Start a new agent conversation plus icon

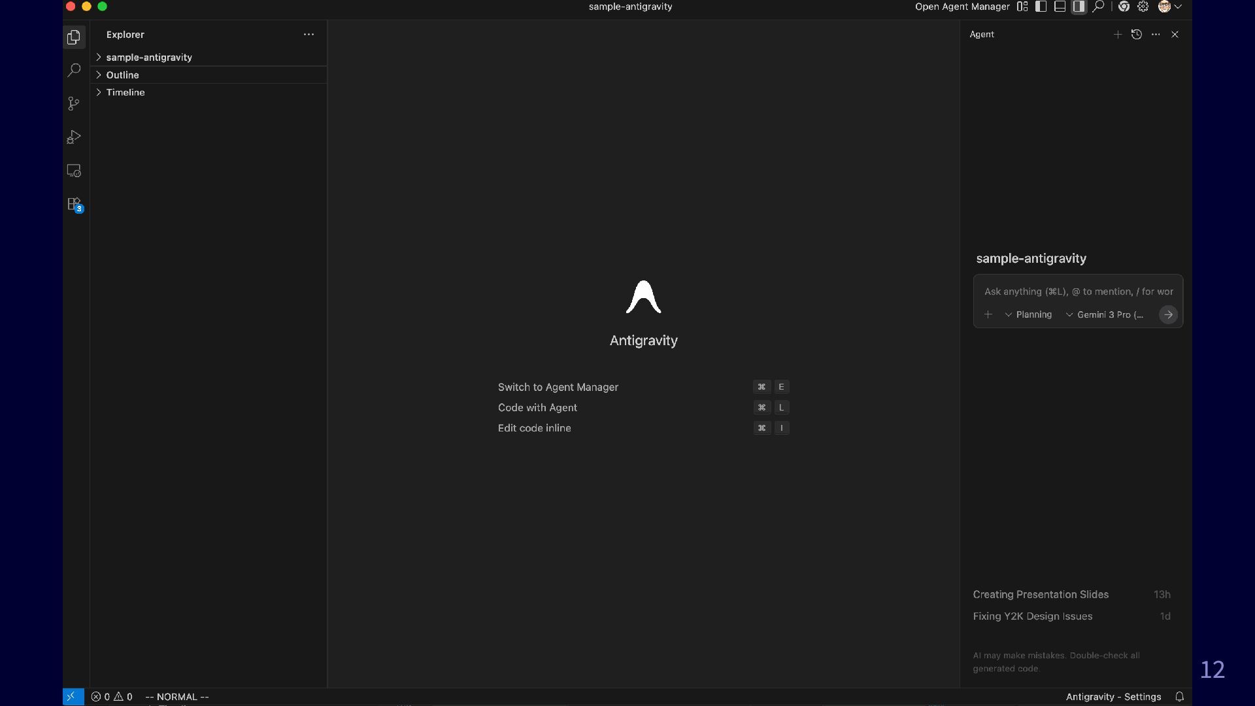click(1118, 35)
